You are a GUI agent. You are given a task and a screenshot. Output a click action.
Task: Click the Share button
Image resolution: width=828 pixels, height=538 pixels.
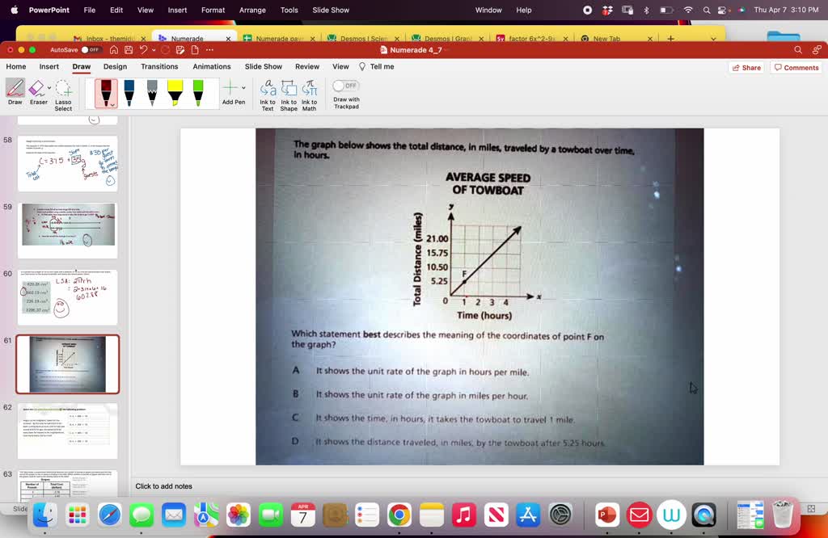click(x=746, y=68)
